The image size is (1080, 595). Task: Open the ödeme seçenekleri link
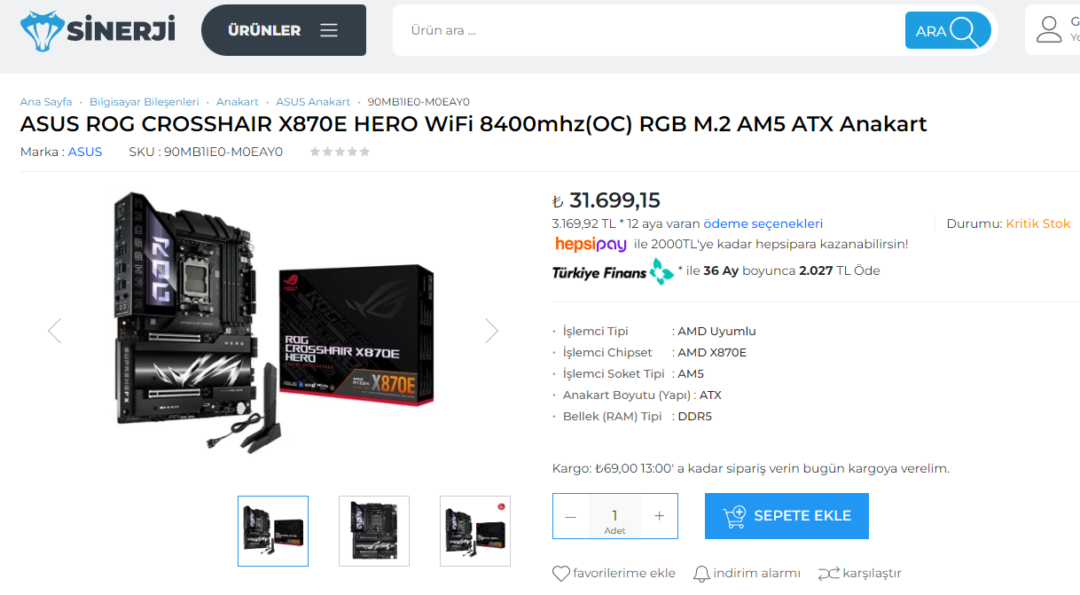763,223
